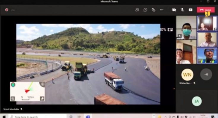Select the WN participant avatar
Viewport: 218px width, 118px height.
click(187, 75)
